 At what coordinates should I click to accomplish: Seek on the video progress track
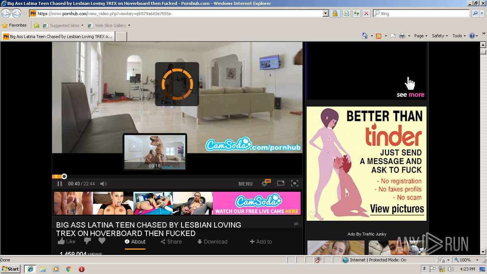(177, 177)
